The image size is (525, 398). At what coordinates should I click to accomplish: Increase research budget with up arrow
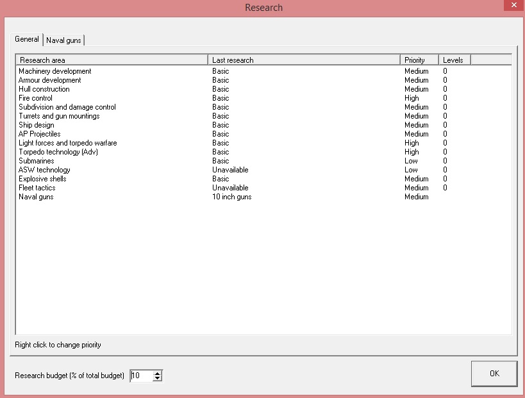pos(157,372)
